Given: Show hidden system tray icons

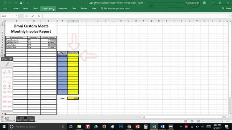Looking at the screenshot, I should coord(181,127).
